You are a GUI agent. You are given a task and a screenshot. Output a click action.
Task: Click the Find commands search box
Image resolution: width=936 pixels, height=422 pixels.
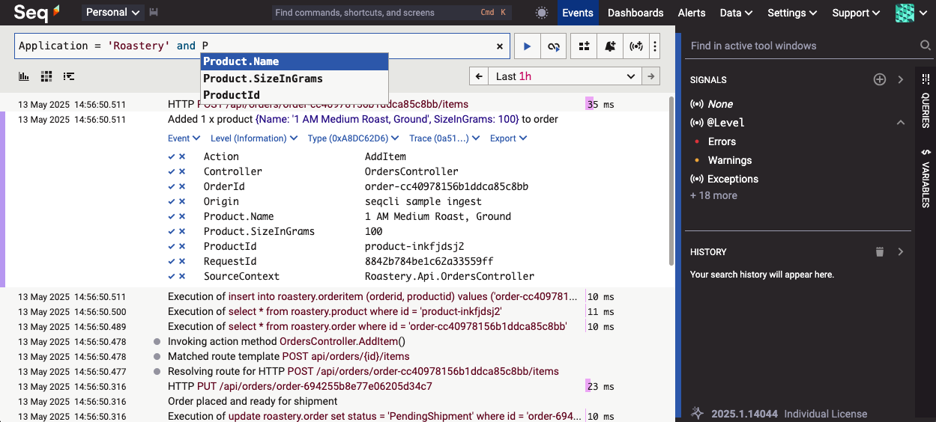coord(392,13)
